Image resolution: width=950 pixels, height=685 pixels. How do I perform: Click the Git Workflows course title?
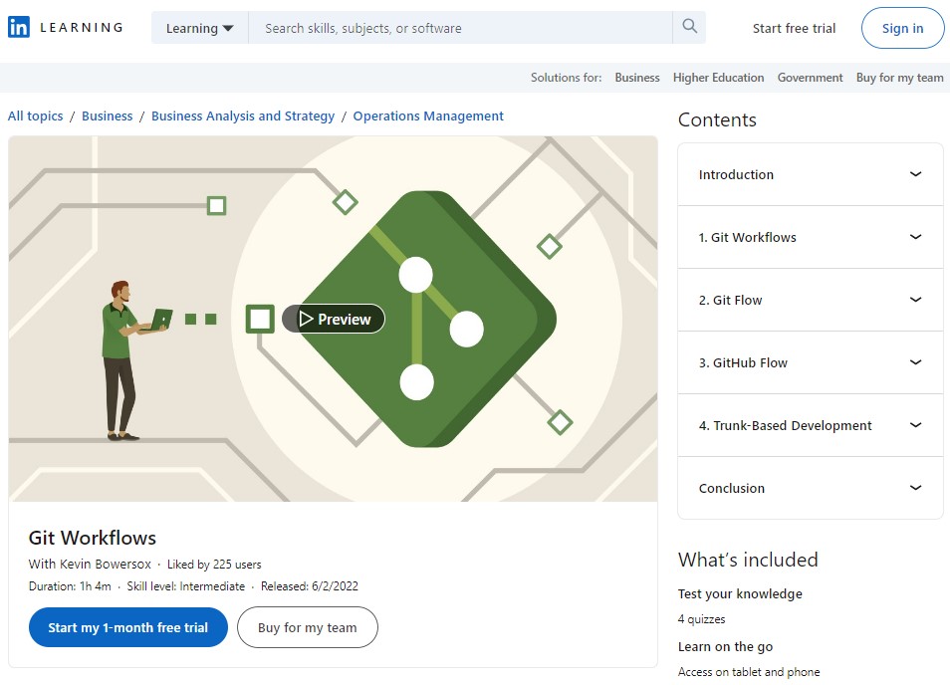(x=92, y=538)
